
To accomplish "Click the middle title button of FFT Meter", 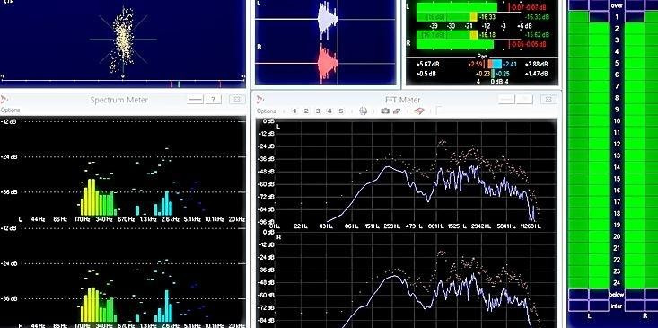I will pos(524,99).
